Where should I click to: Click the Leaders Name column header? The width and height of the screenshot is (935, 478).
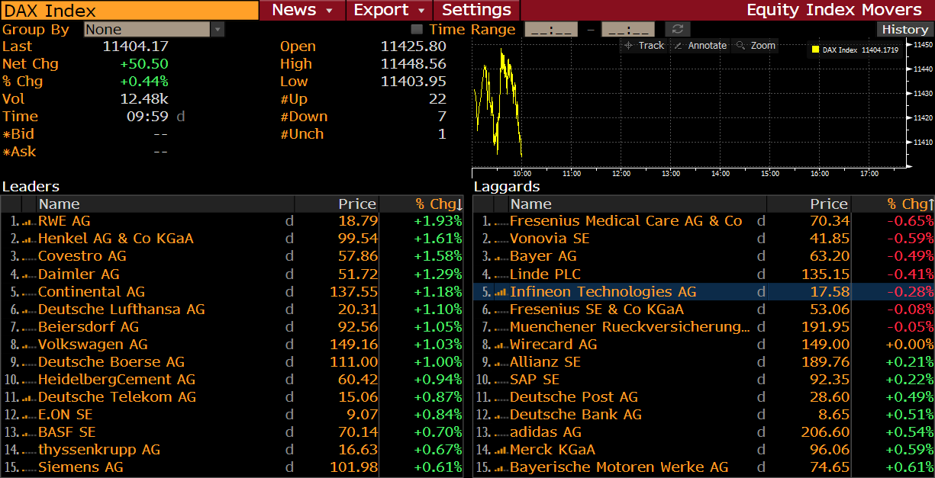pyautogui.click(x=166, y=204)
